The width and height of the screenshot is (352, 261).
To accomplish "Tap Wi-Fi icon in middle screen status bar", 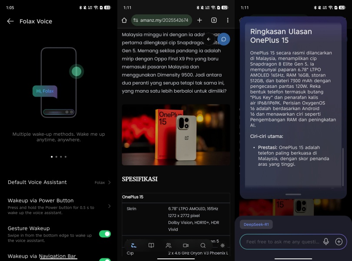I will pyautogui.click(x=213, y=8).
